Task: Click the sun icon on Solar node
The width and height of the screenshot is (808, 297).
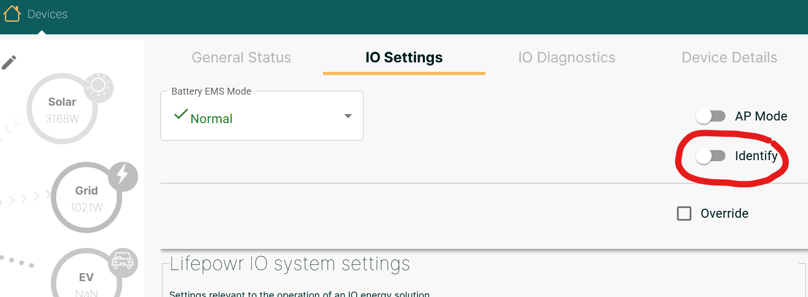Action: tap(98, 86)
